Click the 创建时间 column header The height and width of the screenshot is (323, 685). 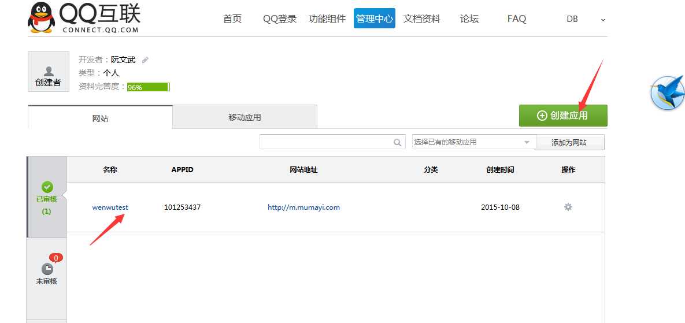click(500, 170)
